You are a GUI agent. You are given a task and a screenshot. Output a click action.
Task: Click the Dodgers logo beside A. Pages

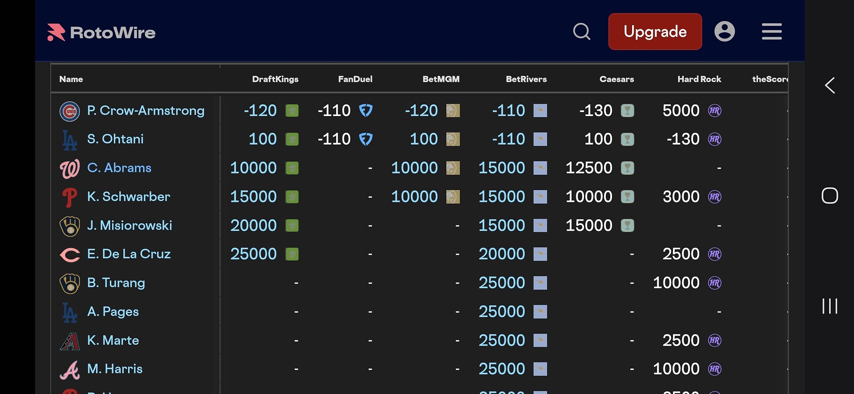(x=70, y=312)
